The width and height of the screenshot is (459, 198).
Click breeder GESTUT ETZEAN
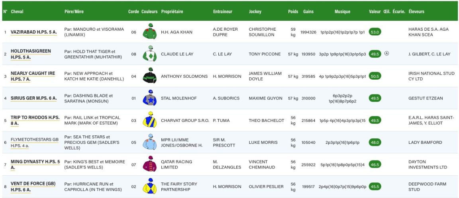coord(426,98)
